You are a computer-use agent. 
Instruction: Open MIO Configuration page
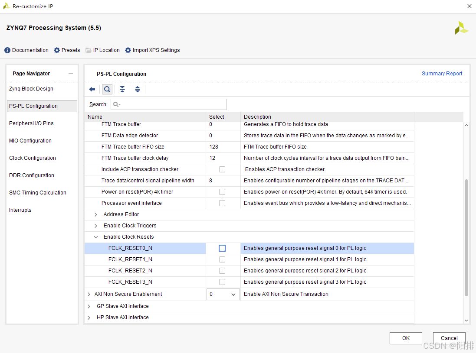click(x=30, y=141)
